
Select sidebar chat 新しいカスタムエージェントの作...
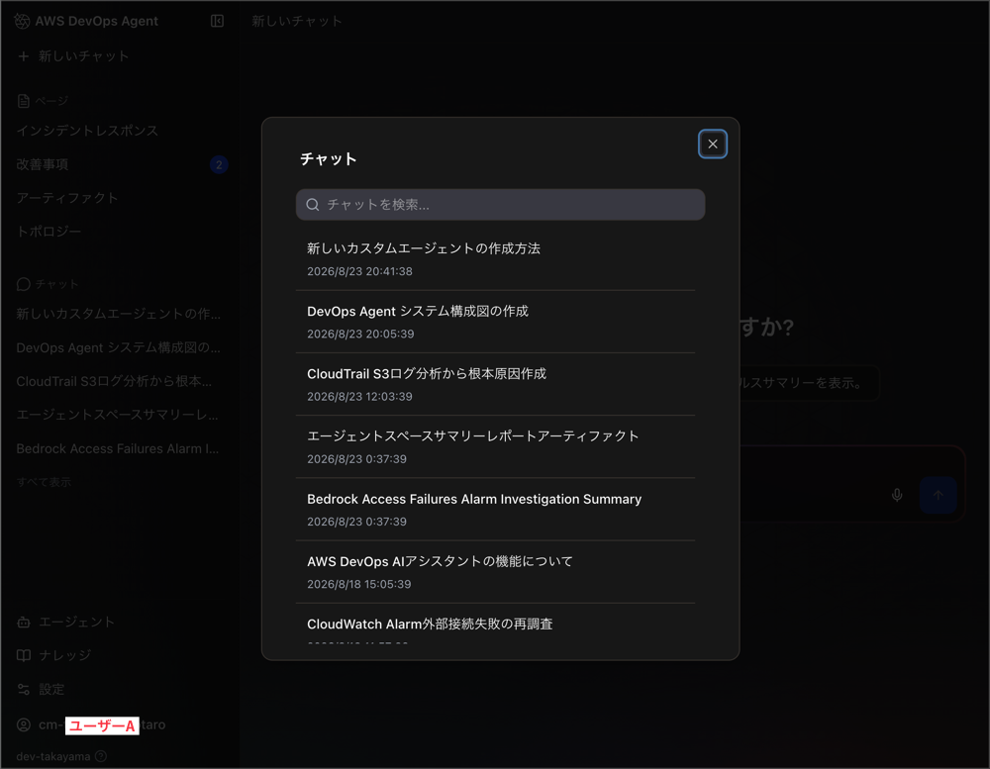point(119,314)
